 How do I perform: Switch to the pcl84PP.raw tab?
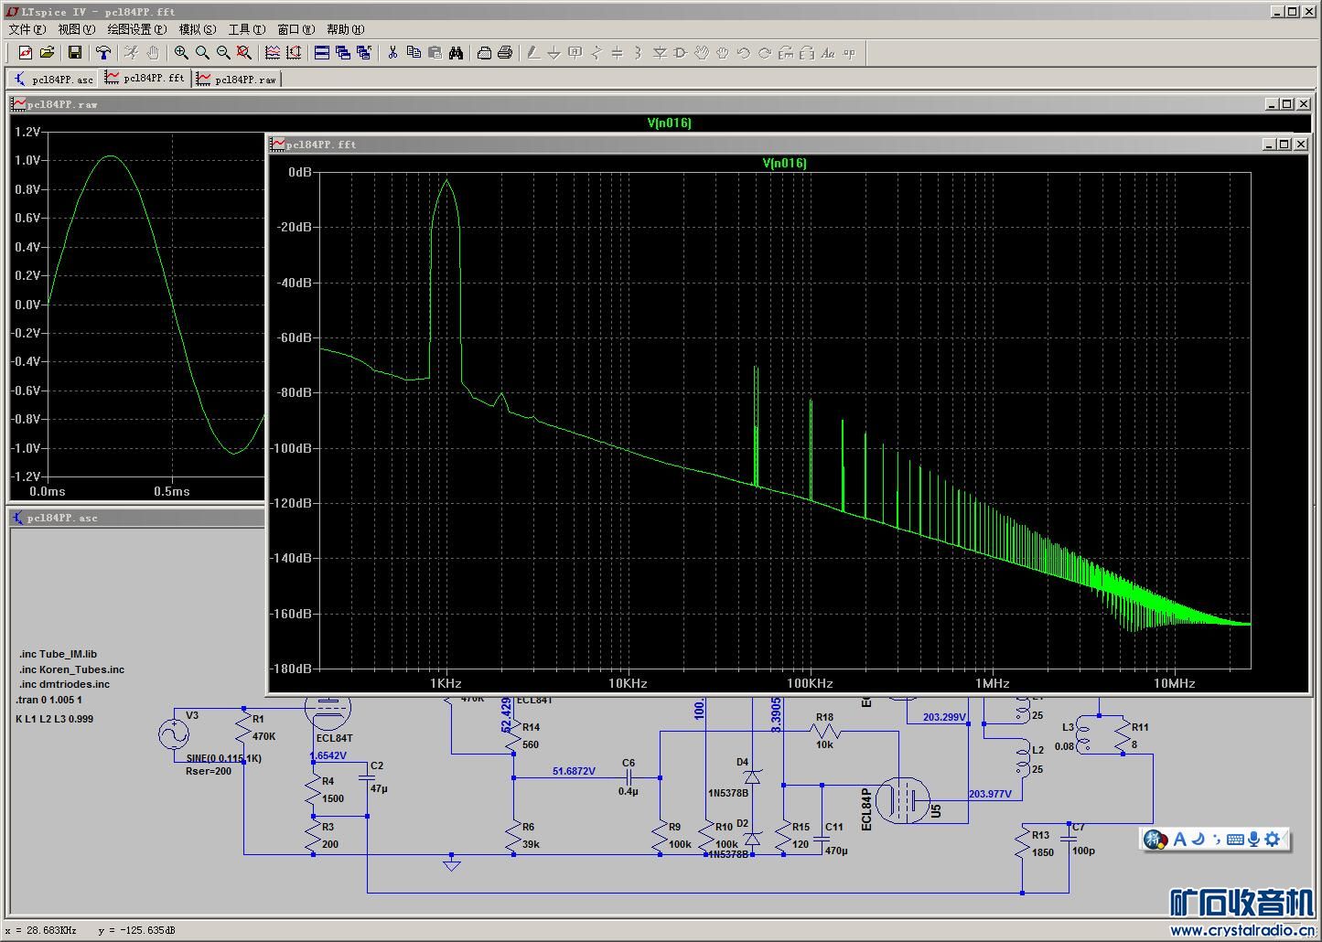pos(237,80)
